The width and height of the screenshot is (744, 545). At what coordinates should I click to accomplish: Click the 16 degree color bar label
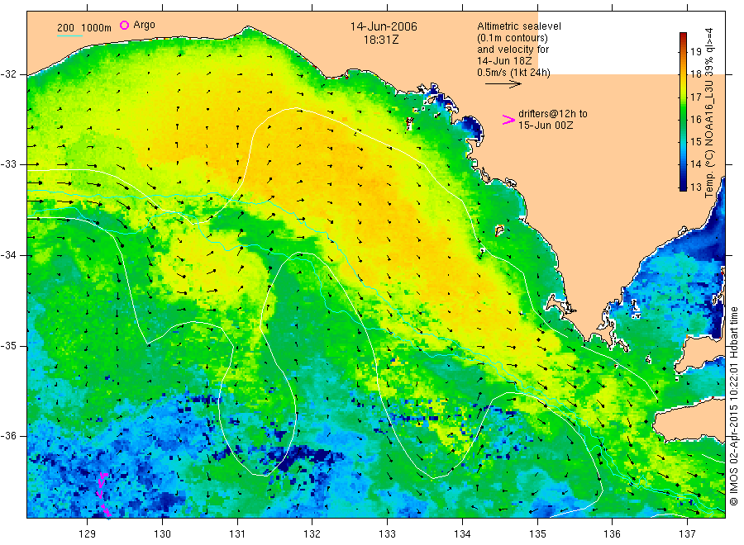[695, 120]
